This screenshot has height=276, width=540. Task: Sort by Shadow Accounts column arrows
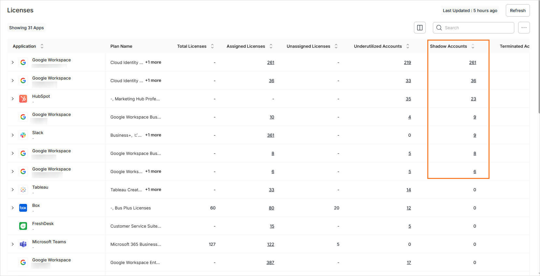click(473, 46)
